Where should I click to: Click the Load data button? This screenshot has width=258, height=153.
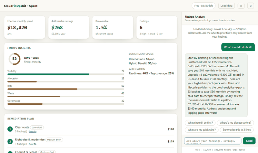pos(226,6)
